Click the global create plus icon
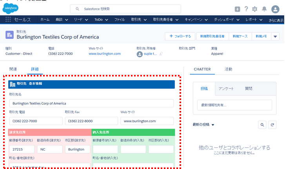The image size is (285, 169). pyautogui.click(x=237, y=9)
